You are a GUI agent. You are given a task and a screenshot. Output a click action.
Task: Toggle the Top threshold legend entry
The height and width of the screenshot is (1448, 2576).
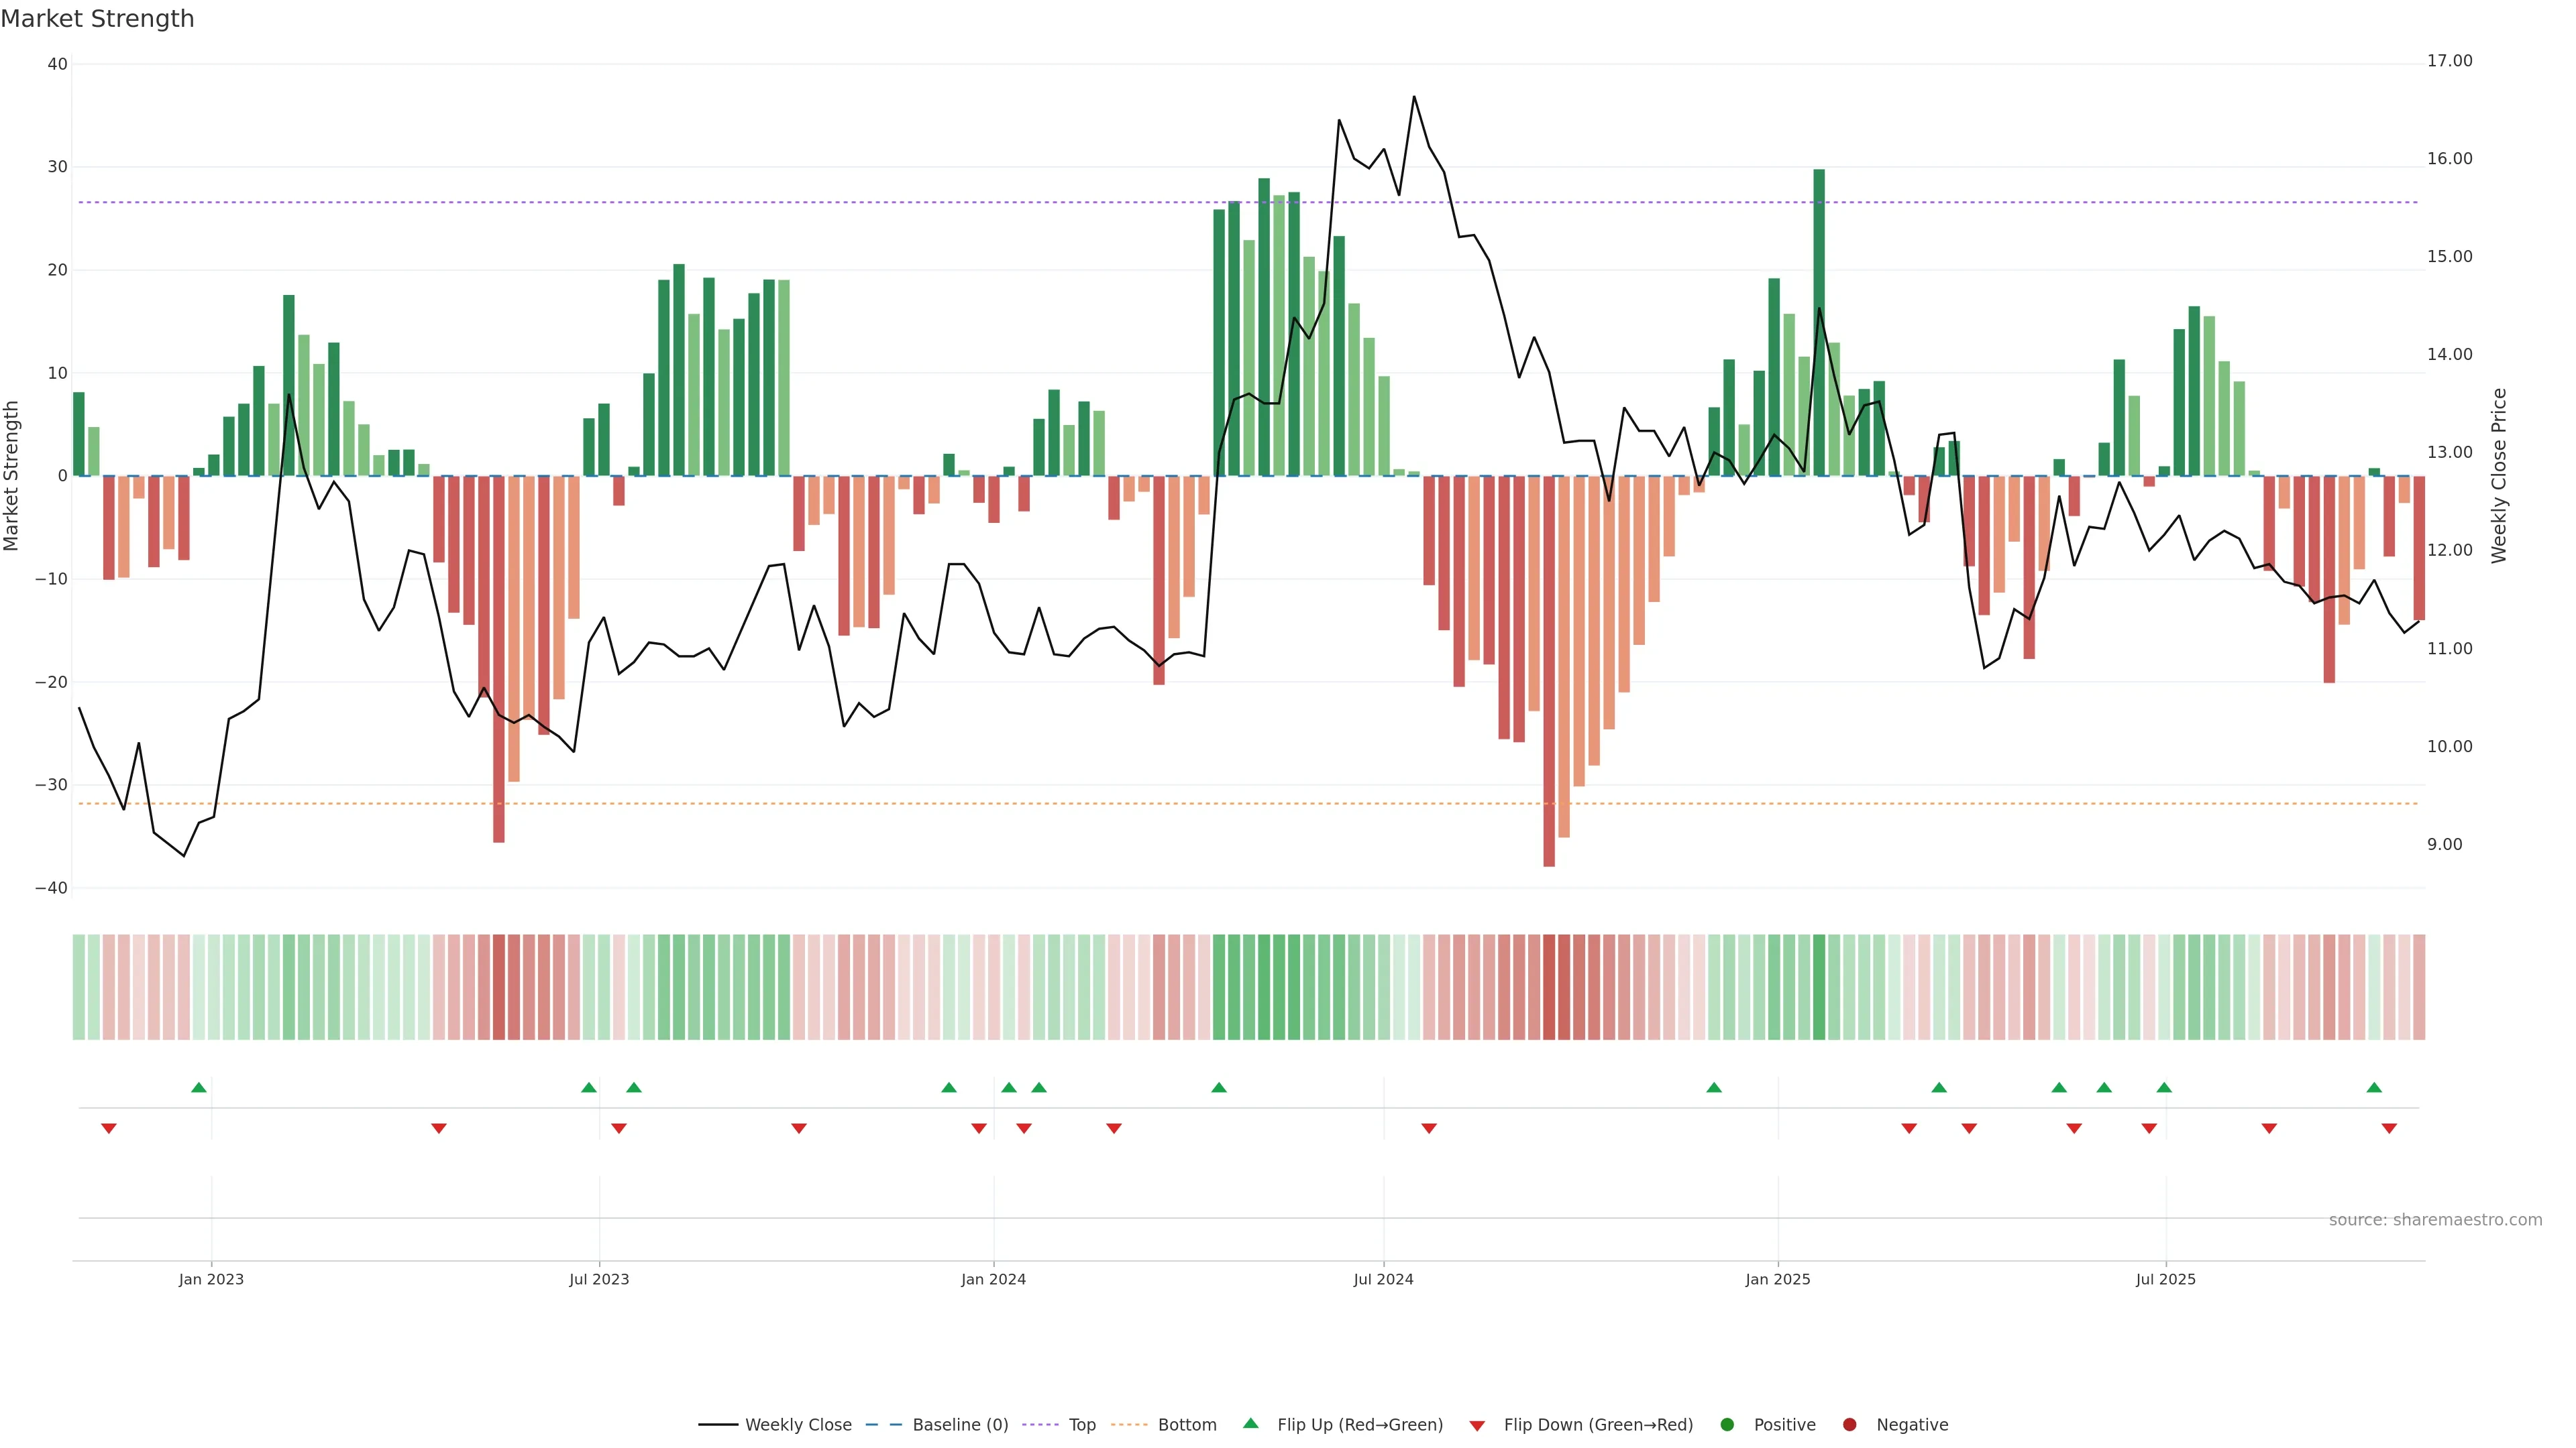tap(1081, 1425)
